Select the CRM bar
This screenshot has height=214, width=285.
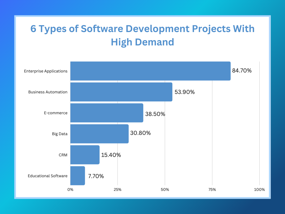coord(84,155)
